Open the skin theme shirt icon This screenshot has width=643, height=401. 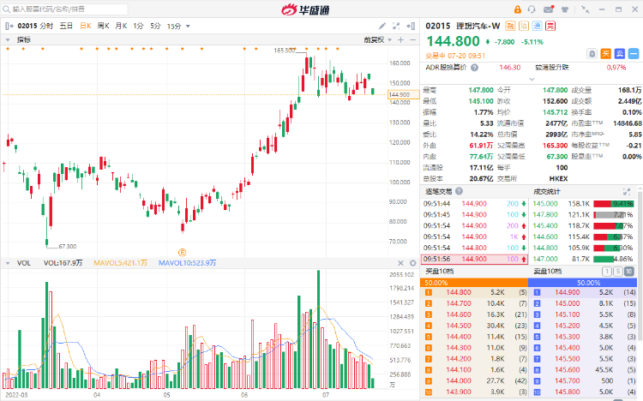[565, 9]
